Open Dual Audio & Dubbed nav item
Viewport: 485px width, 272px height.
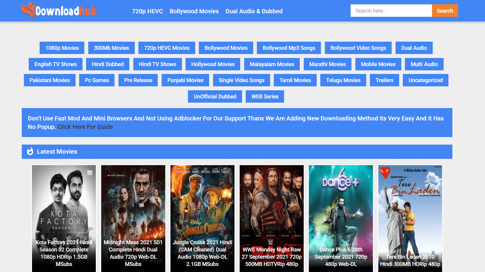coord(254,11)
